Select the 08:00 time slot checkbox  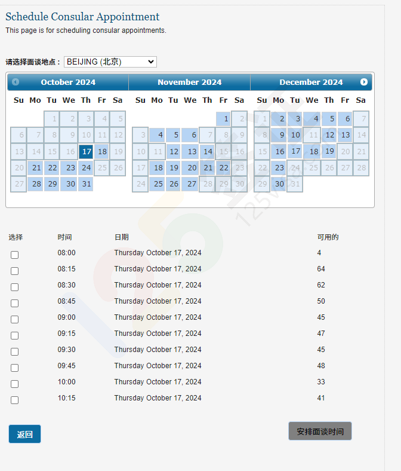[x=14, y=255]
